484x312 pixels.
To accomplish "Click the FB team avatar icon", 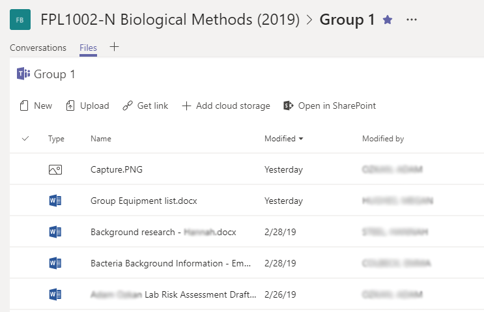I will 20,20.
